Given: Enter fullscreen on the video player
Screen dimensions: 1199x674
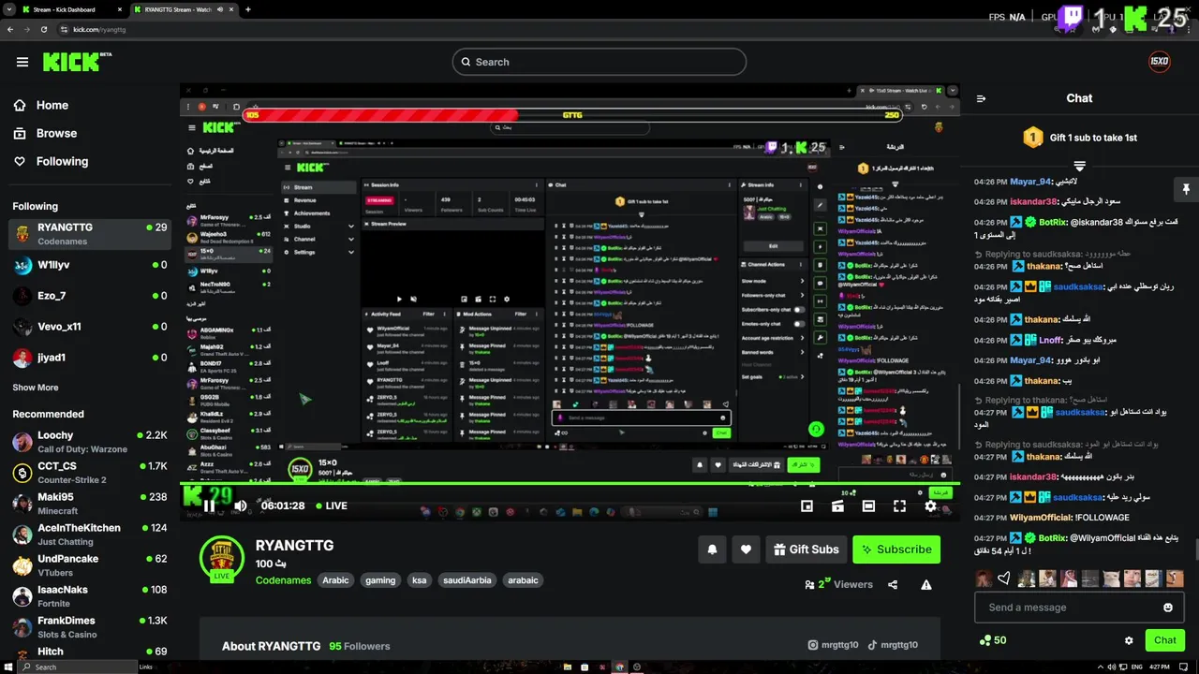Looking at the screenshot, I should [x=899, y=505].
